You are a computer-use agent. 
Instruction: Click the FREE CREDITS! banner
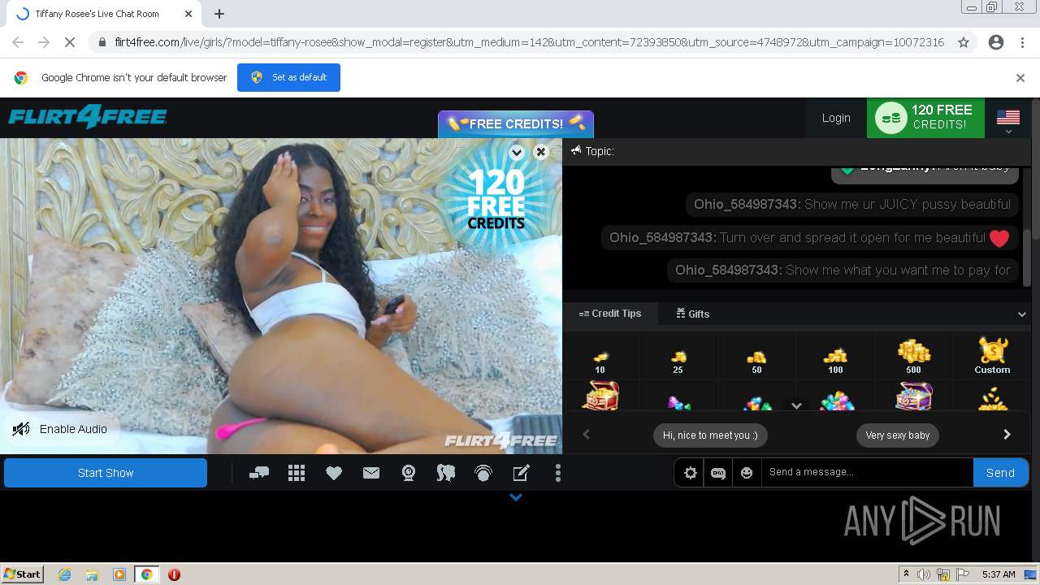click(516, 123)
